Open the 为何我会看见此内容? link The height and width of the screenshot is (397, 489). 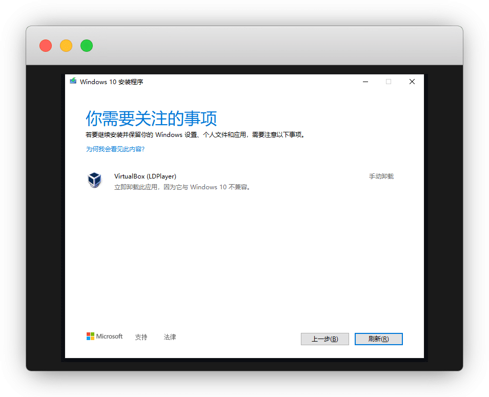point(115,149)
